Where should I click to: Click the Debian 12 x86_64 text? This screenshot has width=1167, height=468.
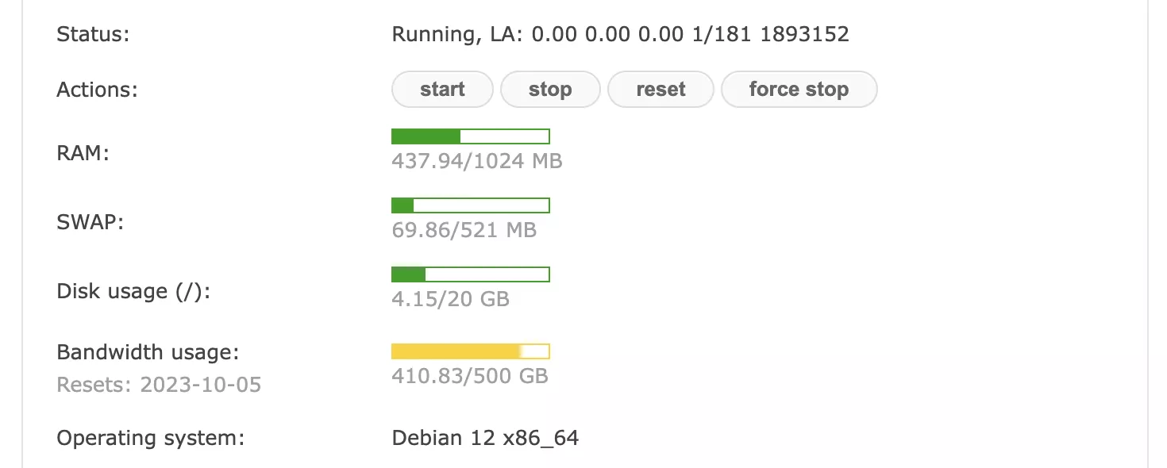(485, 438)
